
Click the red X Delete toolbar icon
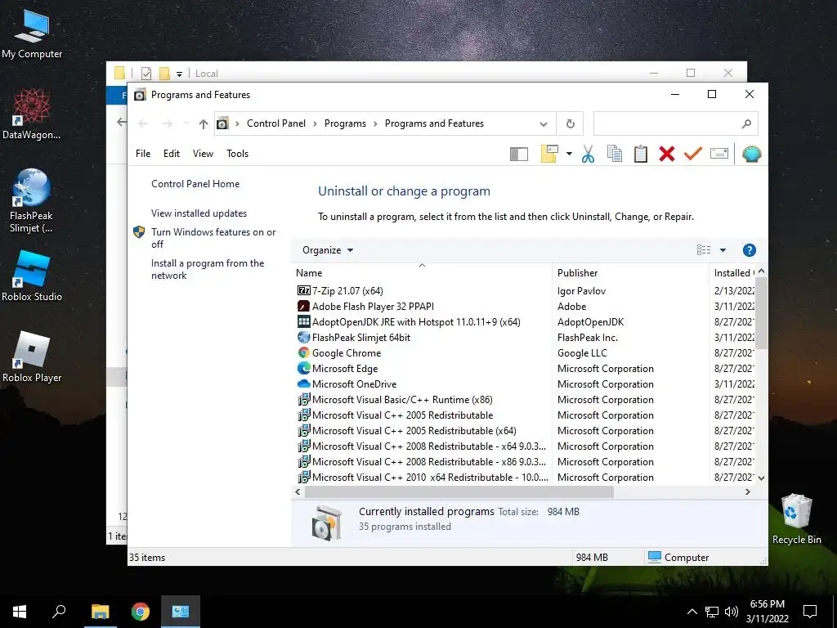pos(667,155)
